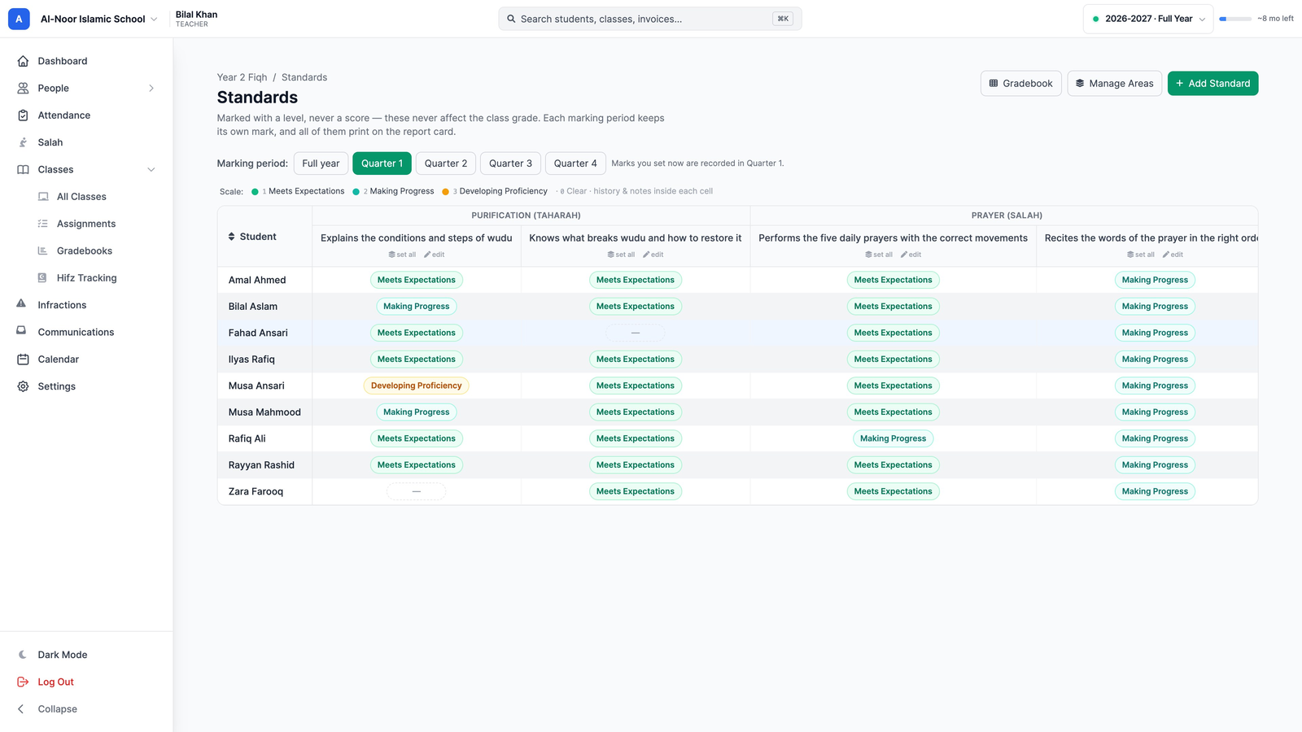Click the Gradebooks chart icon
1302x732 pixels.
click(x=42, y=251)
